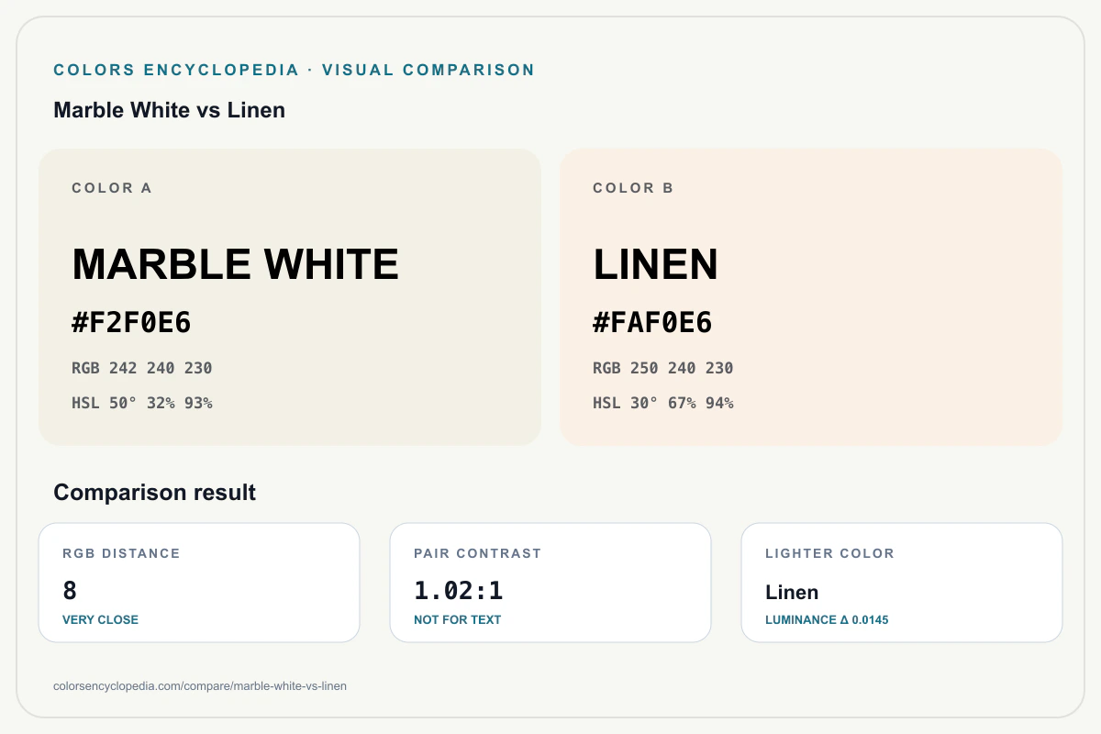Click the RGB 250 240 230 value
Image resolution: width=1101 pixels, height=734 pixels.
coord(663,368)
